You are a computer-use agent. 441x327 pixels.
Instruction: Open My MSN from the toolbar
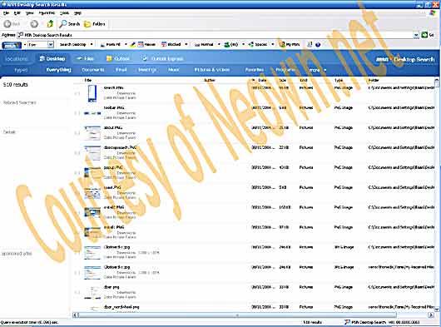pyautogui.click(x=290, y=44)
